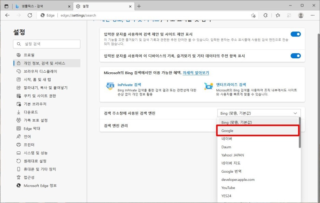The width and height of the screenshot is (320, 203).
Task: Click the disabled forward arrow
Action: [x=18, y=15]
